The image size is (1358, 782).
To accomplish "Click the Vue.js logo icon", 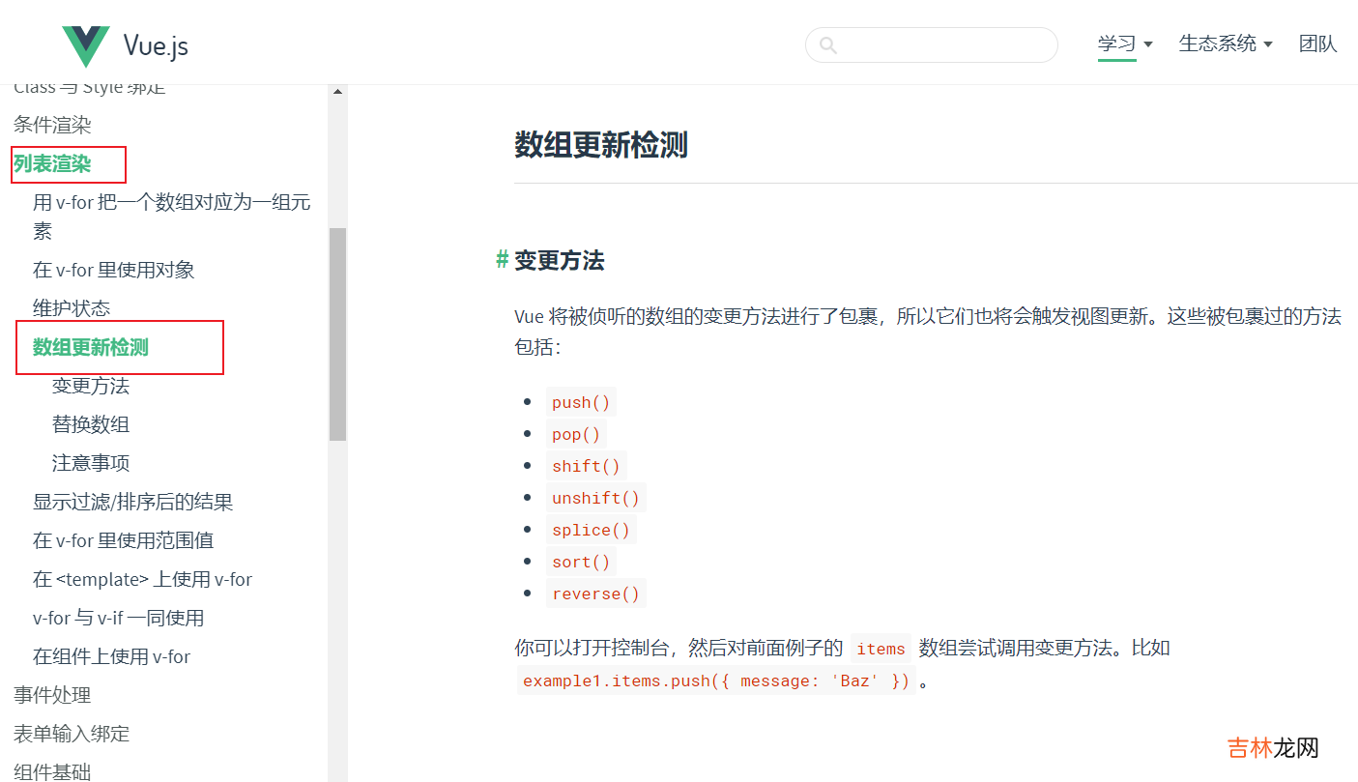I will click(x=86, y=45).
